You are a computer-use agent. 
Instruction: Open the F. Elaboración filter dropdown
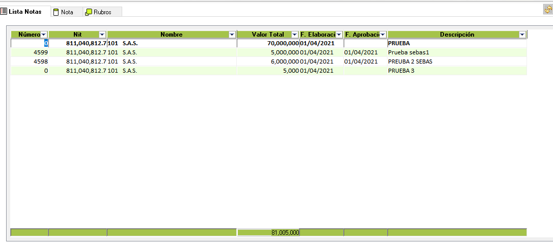click(x=339, y=35)
